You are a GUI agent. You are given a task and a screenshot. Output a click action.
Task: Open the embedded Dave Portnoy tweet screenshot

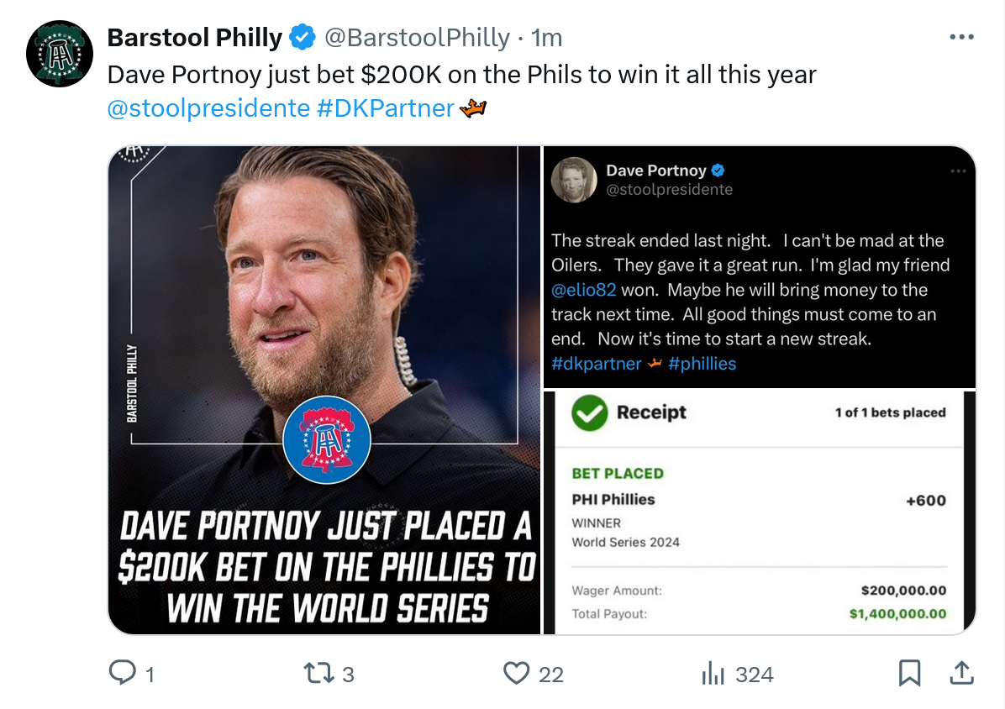click(760, 267)
